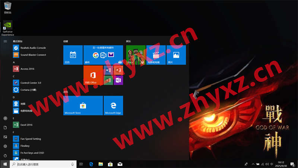Open the network icon in system tray
This screenshot has width=298, height=168.
point(263,164)
